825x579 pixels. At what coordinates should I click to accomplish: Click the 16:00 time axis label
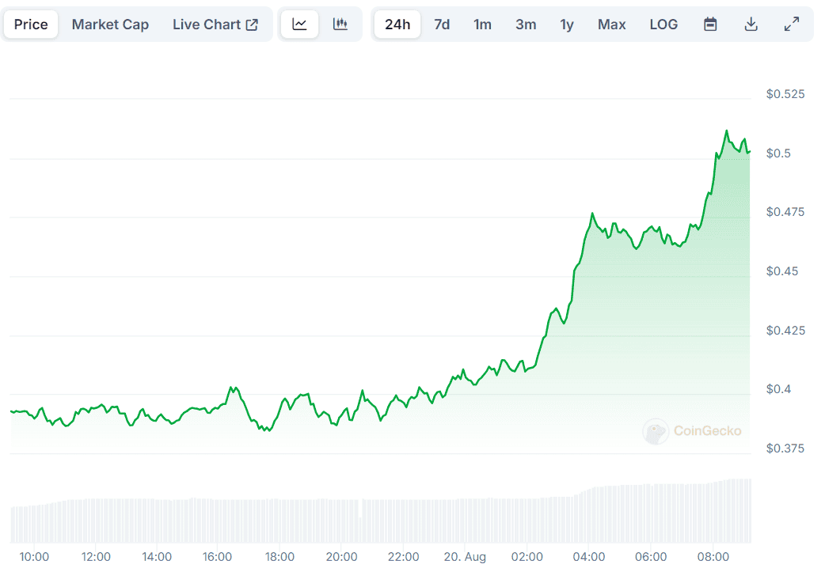(x=217, y=557)
